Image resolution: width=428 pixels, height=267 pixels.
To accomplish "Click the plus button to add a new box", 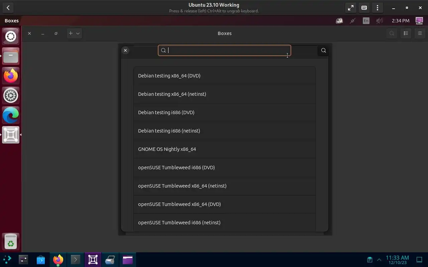I will point(71,33).
